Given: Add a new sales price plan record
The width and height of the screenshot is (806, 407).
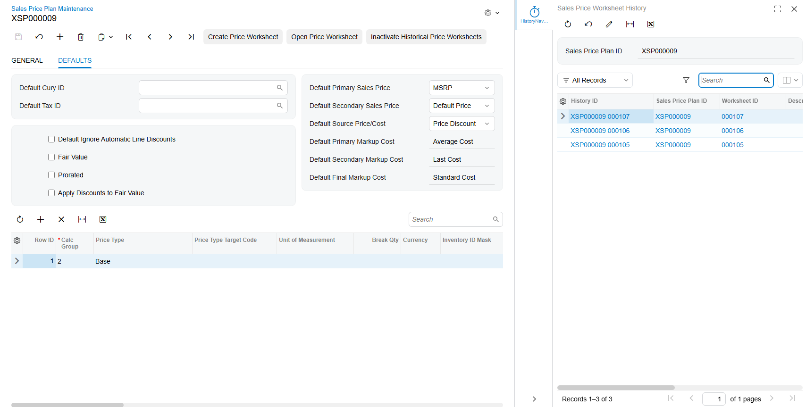Looking at the screenshot, I should (x=60, y=37).
